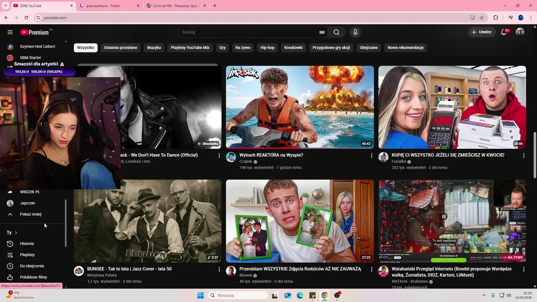Open KUPIĘ CI WSZYSTKO video thumbnail
Screen dimensions: 537x302
point(452,107)
